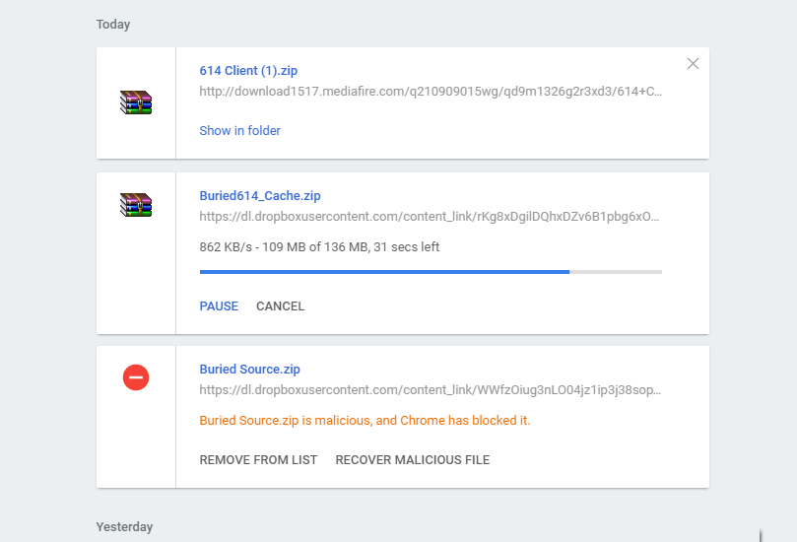Click the download progress bar for Buried614_Cache.zip
Image resolution: width=797 pixels, height=542 pixels.
[x=431, y=271]
